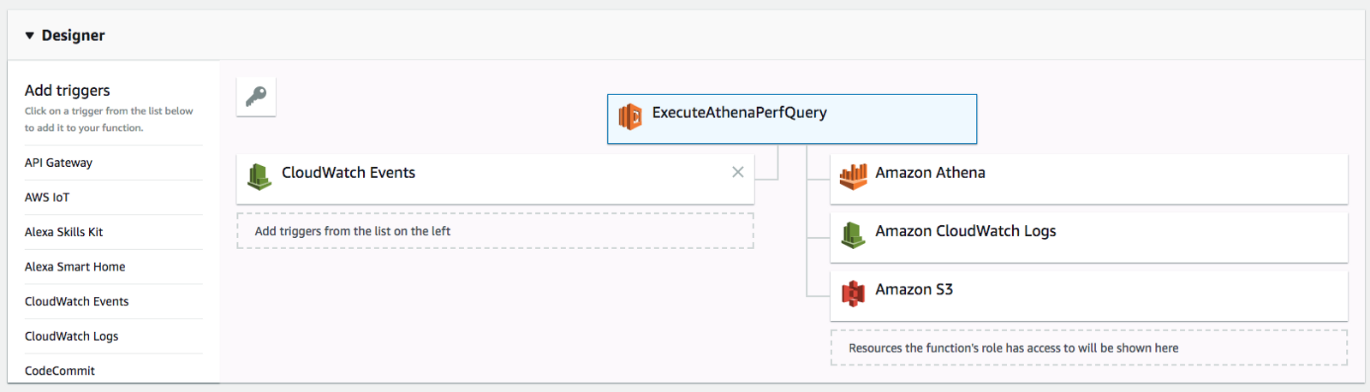Viewport: 1370px width, 392px height.
Task: Open the Amazon CloudWatch Logs resource card
Action: [1088, 237]
